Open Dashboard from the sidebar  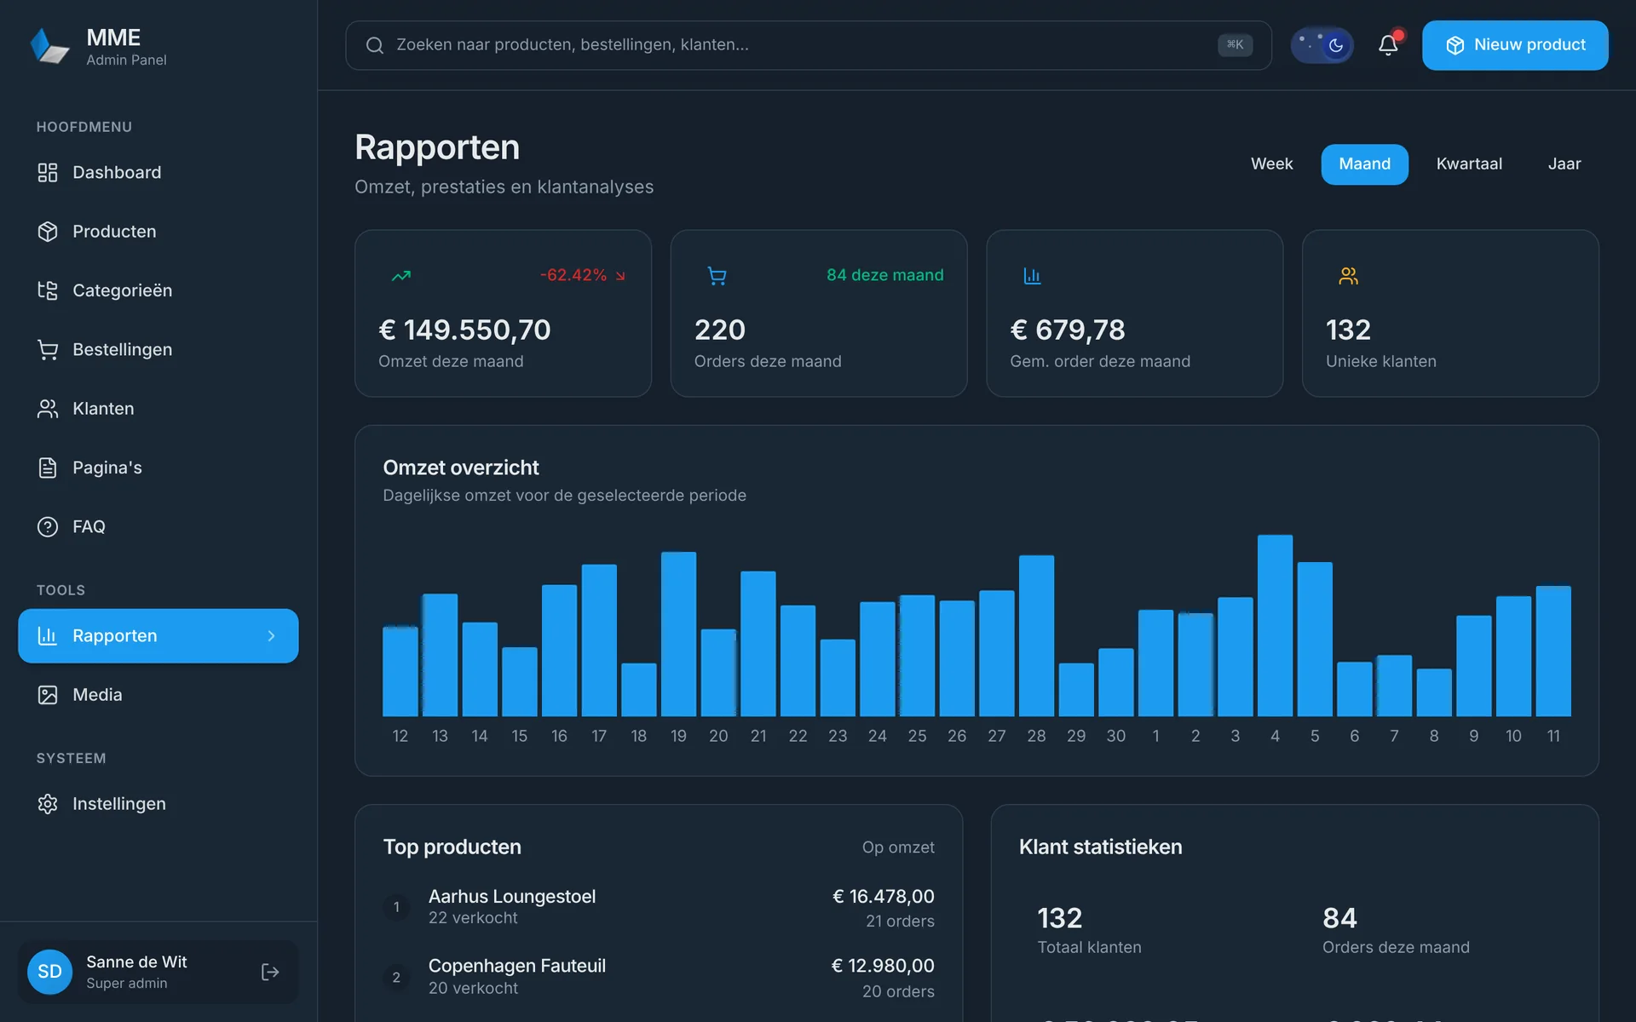pyautogui.click(x=158, y=173)
